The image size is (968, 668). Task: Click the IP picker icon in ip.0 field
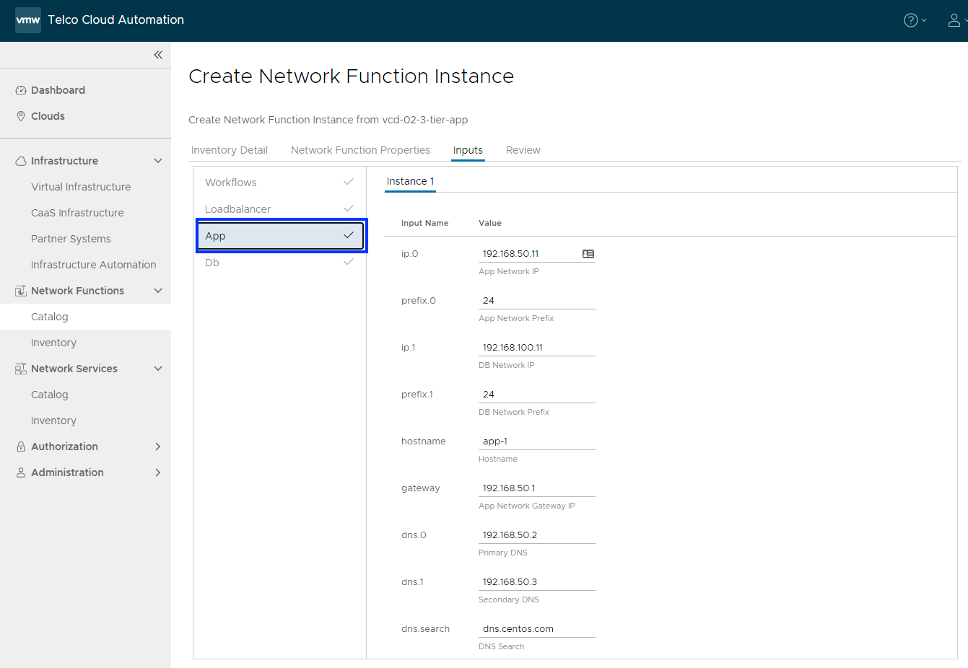(x=588, y=254)
